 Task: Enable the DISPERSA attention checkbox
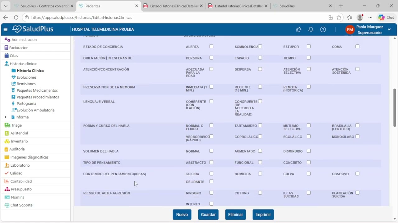click(260, 69)
